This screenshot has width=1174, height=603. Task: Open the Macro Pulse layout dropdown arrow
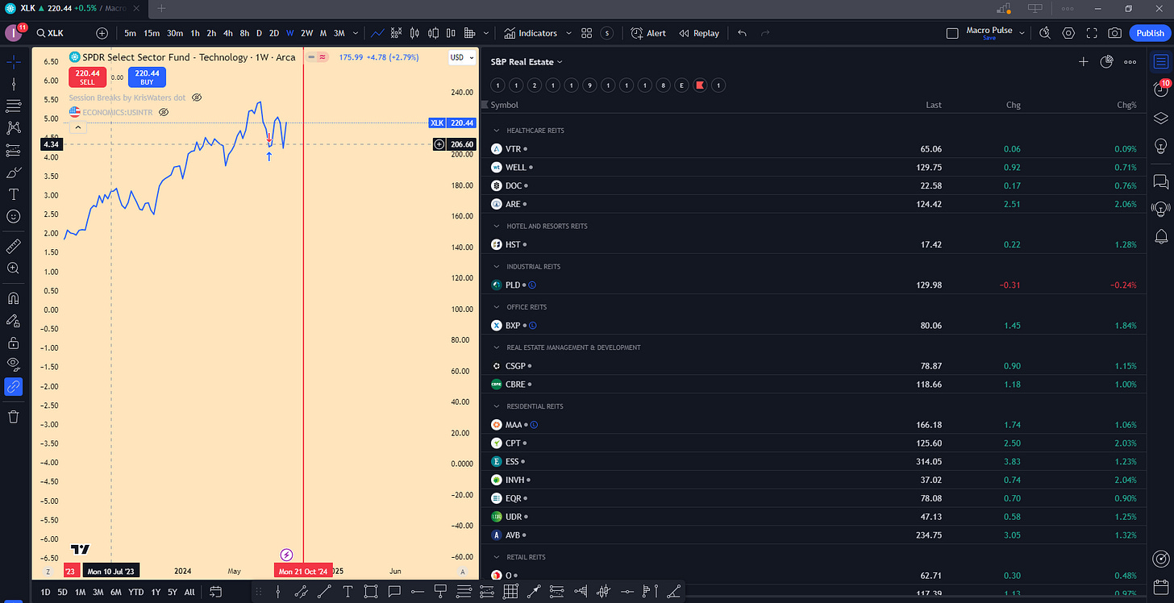(x=1022, y=33)
